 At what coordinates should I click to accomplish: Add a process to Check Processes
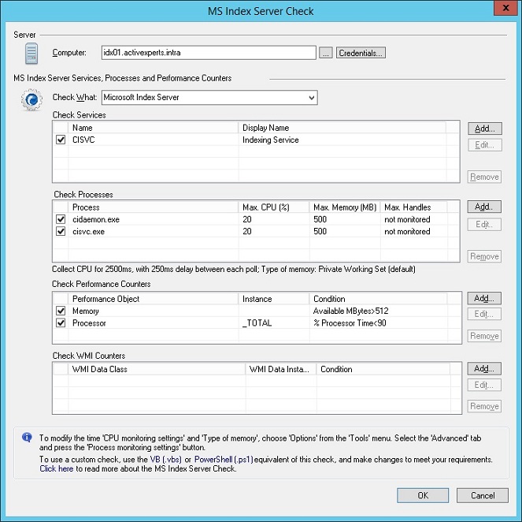click(484, 207)
